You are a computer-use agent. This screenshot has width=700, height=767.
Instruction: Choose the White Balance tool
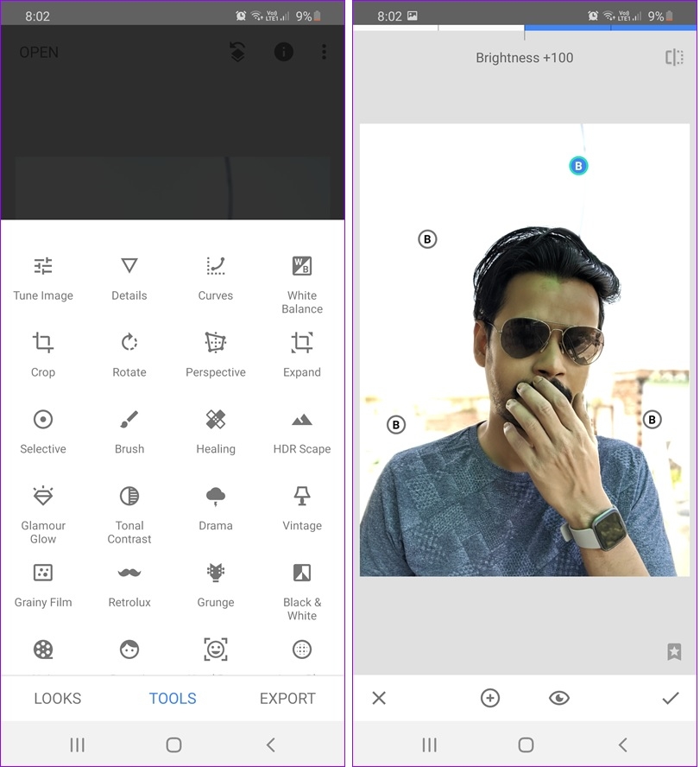(301, 285)
